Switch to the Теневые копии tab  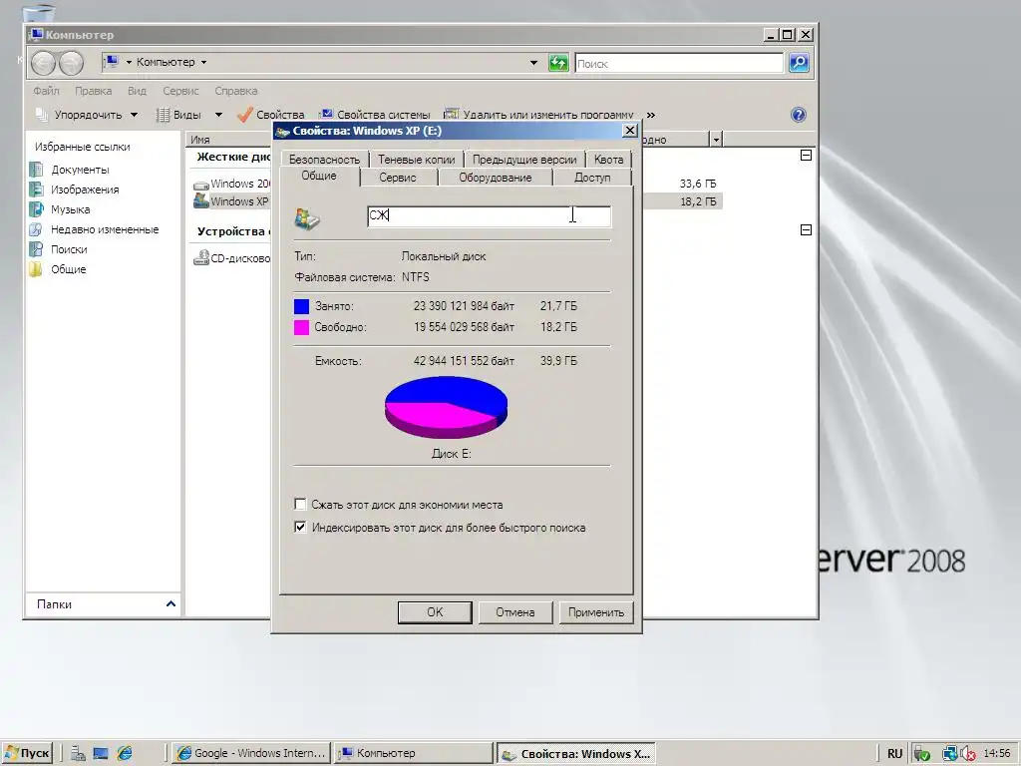coord(416,159)
